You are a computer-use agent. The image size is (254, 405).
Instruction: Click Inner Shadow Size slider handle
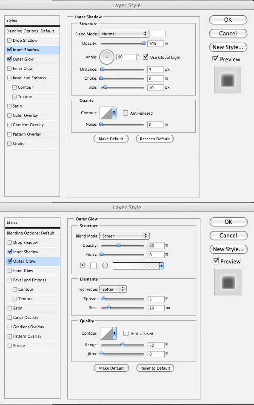tap(105, 87)
